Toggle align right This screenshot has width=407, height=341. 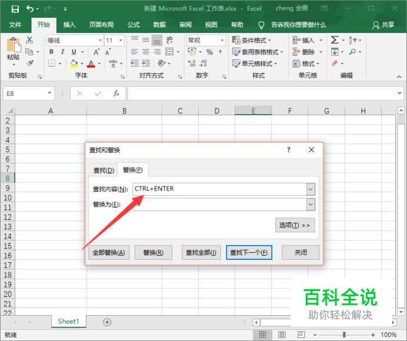[x=157, y=52]
